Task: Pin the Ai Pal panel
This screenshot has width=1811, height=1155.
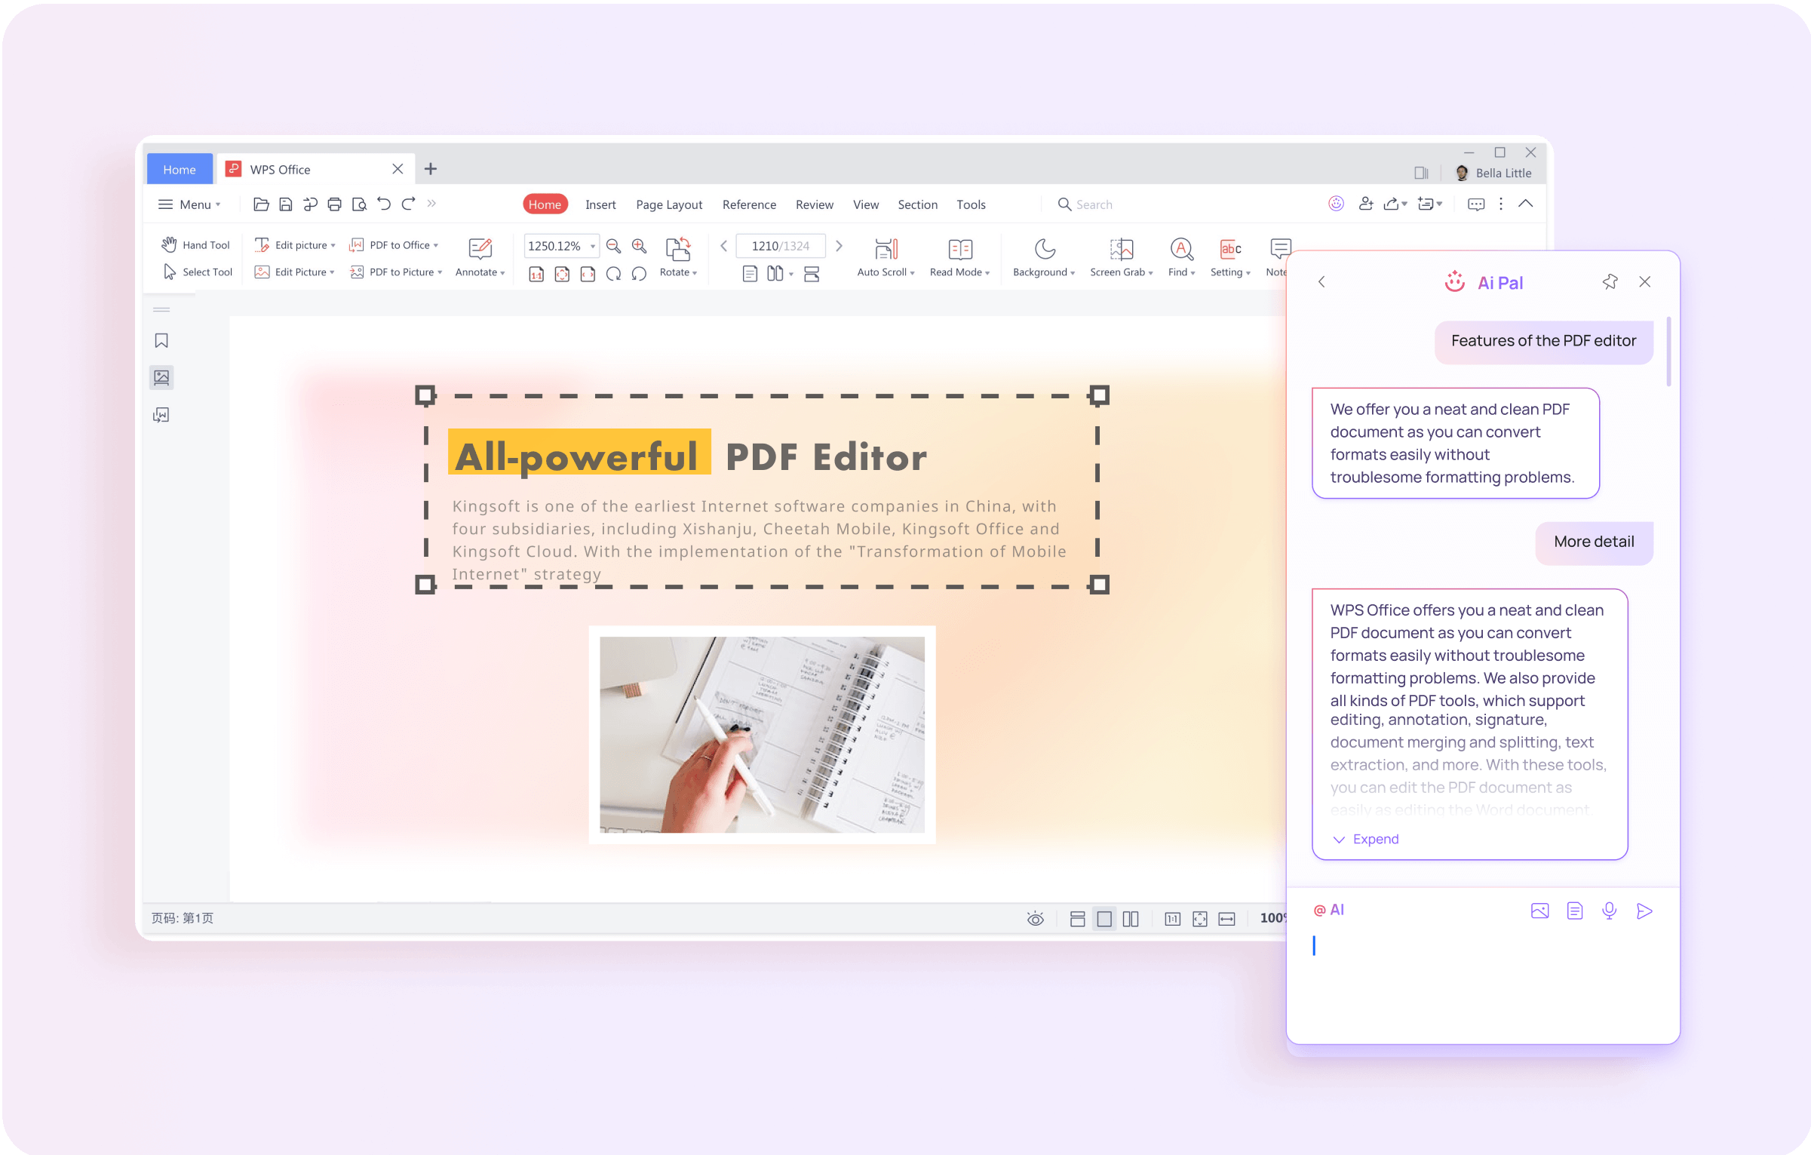Action: coord(1609,282)
